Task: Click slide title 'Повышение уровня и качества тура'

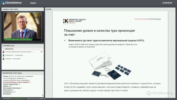Action: tap(100, 32)
